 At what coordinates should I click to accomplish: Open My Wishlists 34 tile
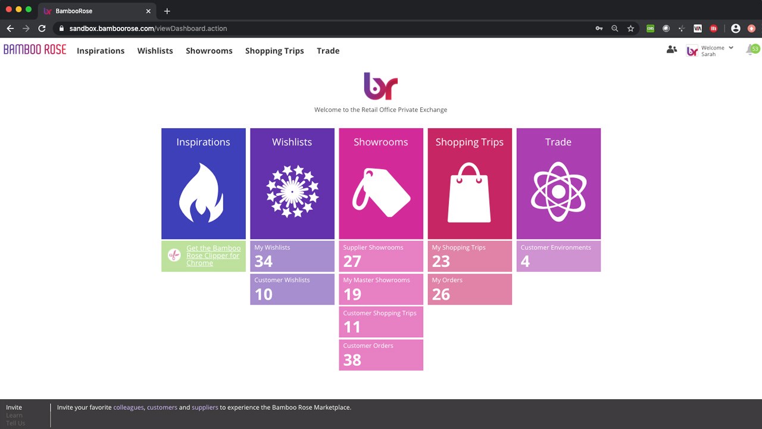292,256
